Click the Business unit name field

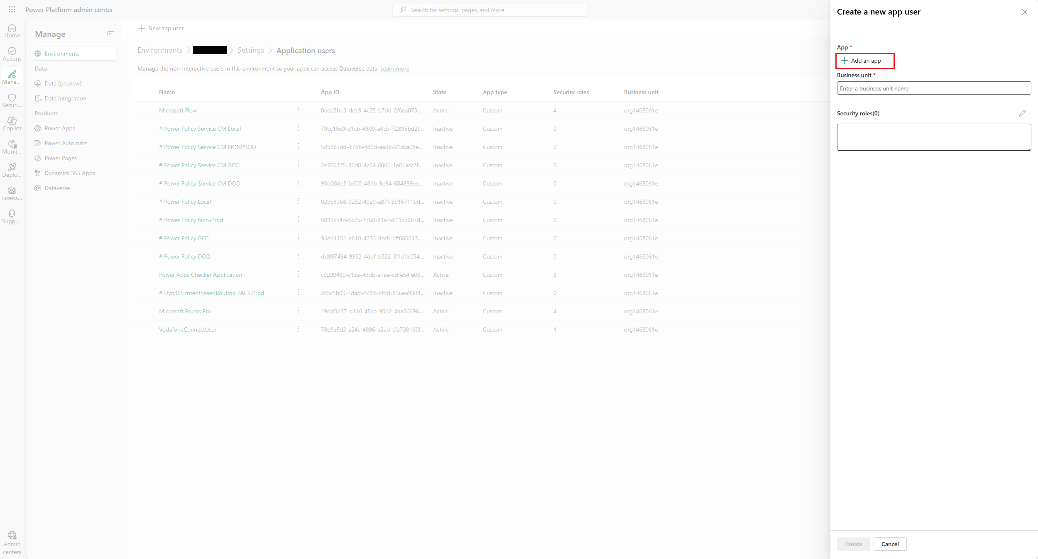(933, 88)
